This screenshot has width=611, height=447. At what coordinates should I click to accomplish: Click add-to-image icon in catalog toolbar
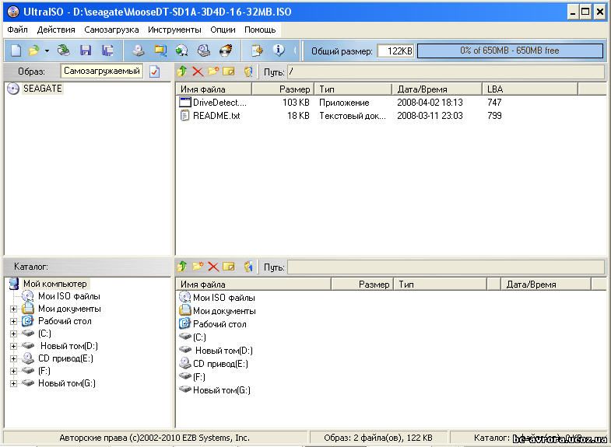[248, 267]
